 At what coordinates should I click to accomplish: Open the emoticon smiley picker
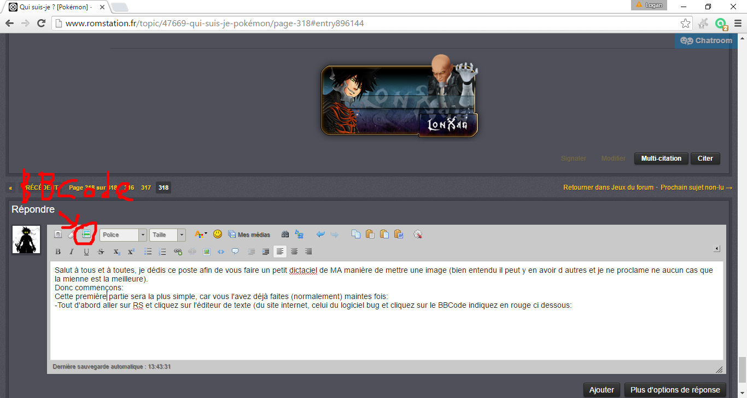(x=218, y=234)
